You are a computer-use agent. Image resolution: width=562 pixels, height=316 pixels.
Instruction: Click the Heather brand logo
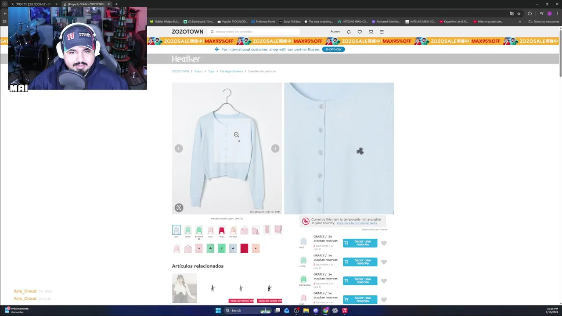[186, 59]
